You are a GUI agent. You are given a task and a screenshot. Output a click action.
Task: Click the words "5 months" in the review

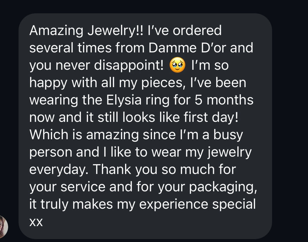224,100
